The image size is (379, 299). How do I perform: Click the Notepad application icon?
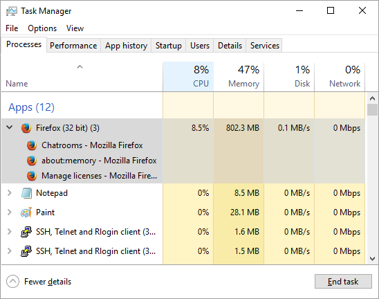click(26, 193)
